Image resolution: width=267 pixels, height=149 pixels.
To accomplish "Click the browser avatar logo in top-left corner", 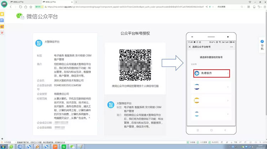I will tap(4, 4).
